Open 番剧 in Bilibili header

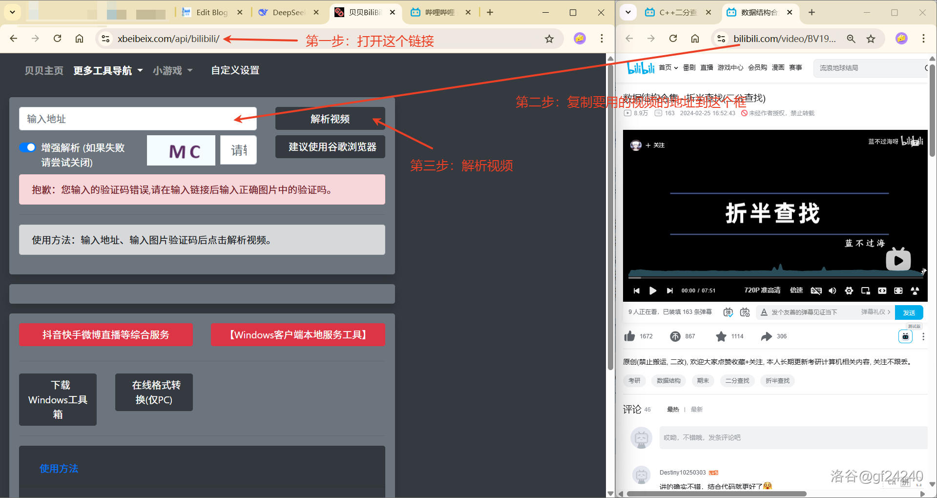(689, 67)
